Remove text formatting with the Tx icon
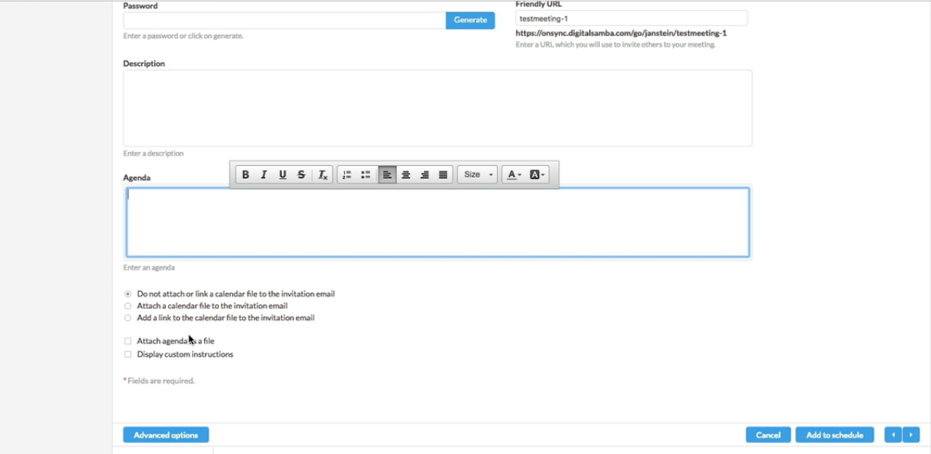931x454 pixels. coord(323,174)
